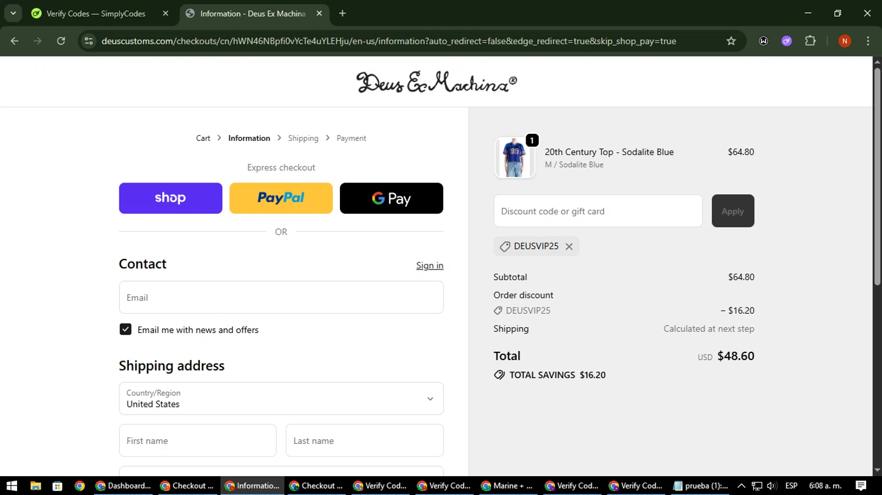Viewport: 882px width, 495px height.
Task: Click the purple extension icon in toolbar
Action: coord(787,41)
